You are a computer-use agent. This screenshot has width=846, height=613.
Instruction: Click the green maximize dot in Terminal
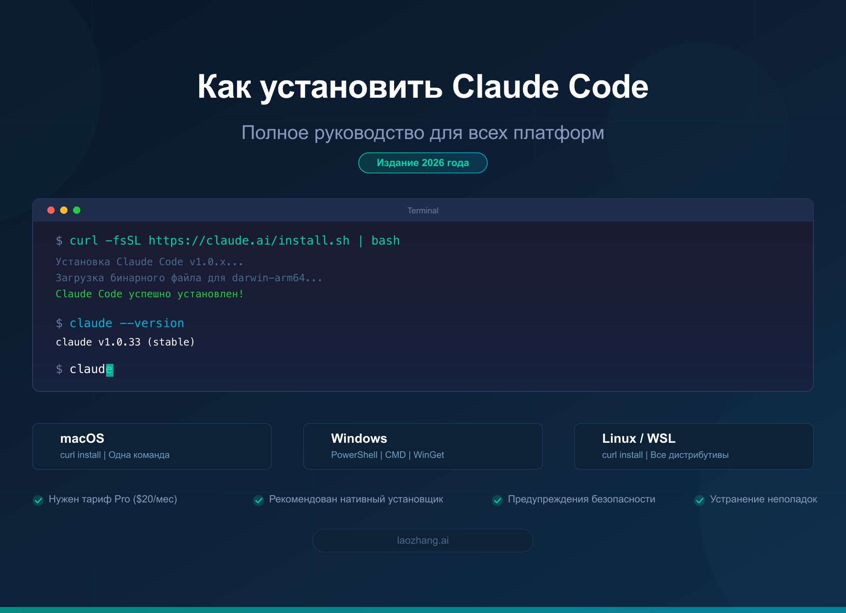[x=77, y=210]
